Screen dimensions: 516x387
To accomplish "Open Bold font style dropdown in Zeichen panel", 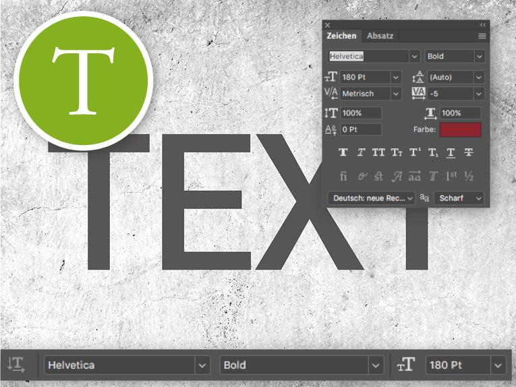I will (479, 57).
